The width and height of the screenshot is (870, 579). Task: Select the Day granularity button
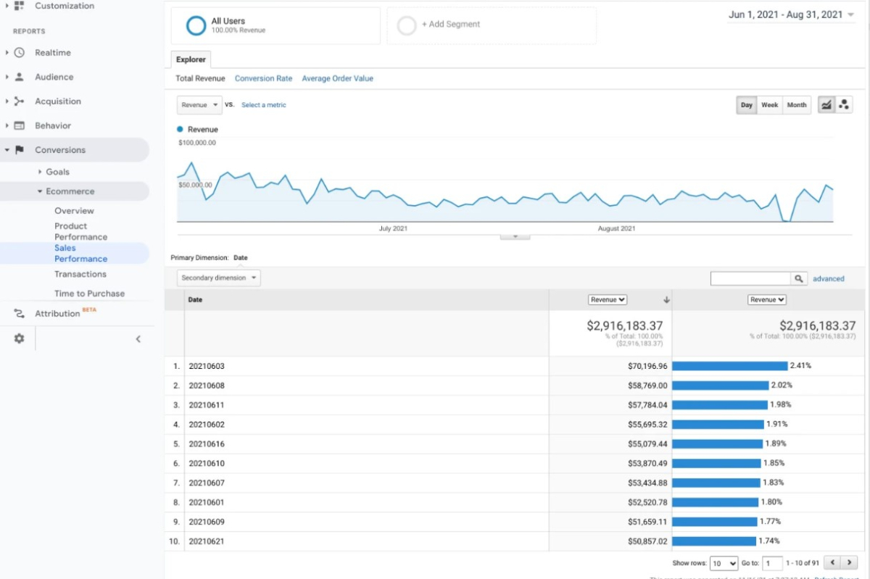pyautogui.click(x=746, y=105)
